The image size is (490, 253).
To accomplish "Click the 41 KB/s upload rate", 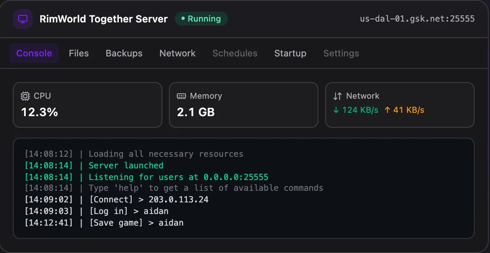I will [x=409, y=110].
